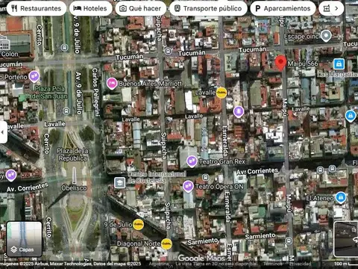Show Transporte público on the map
The height and width of the screenshot is (269, 358).
[208, 8]
